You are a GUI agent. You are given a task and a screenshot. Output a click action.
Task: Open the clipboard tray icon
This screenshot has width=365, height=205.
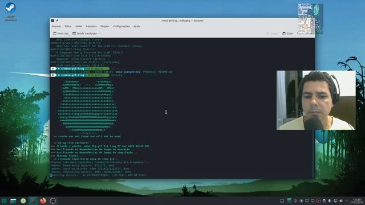coord(324,201)
